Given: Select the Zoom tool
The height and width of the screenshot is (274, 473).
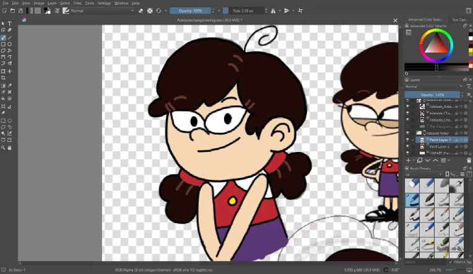Looking at the screenshot, I should click(3, 148).
